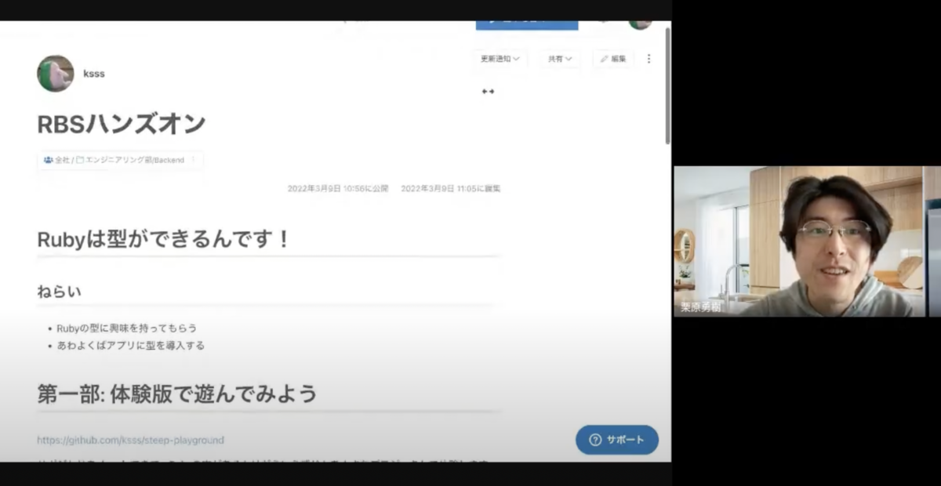
Task: Toggle page width with the double-arrow icon
Action: (488, 92)
